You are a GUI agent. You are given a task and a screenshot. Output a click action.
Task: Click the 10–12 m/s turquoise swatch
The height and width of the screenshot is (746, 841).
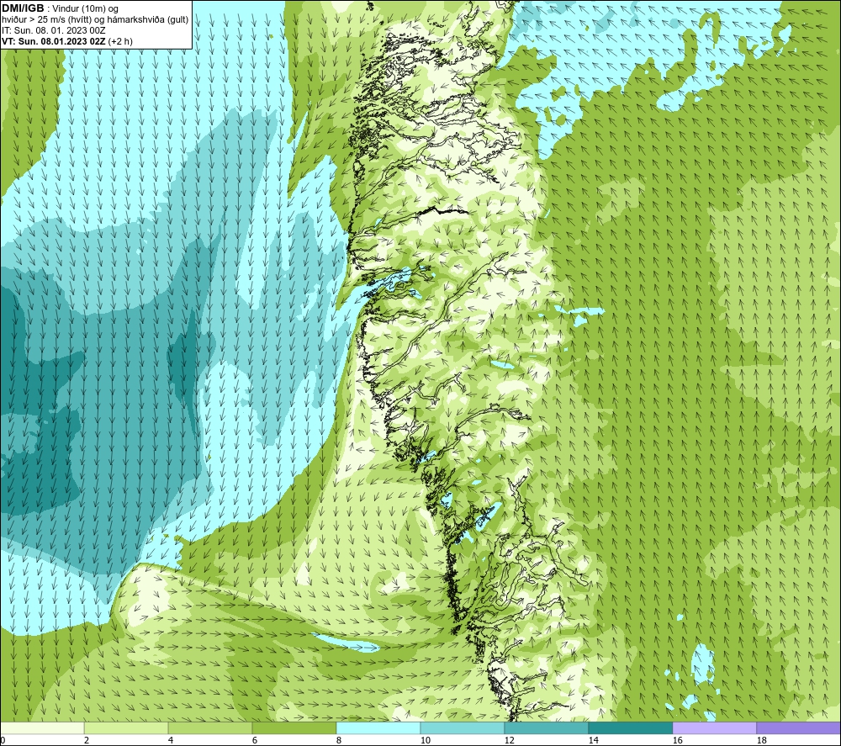tap(463, 728)
